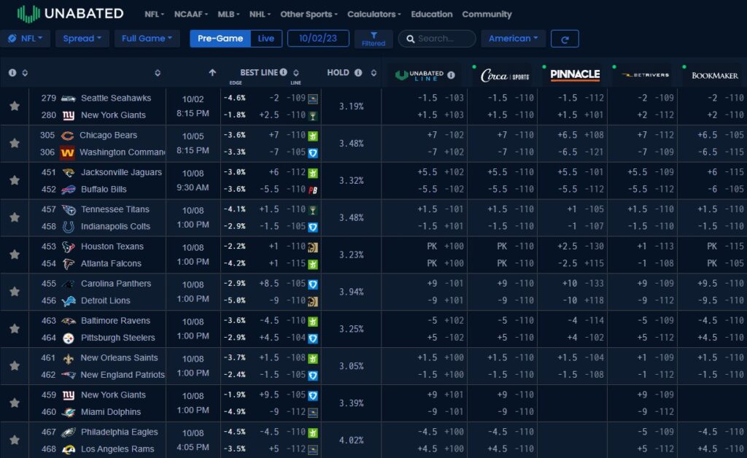Select the Pre-Game mode

220,39
